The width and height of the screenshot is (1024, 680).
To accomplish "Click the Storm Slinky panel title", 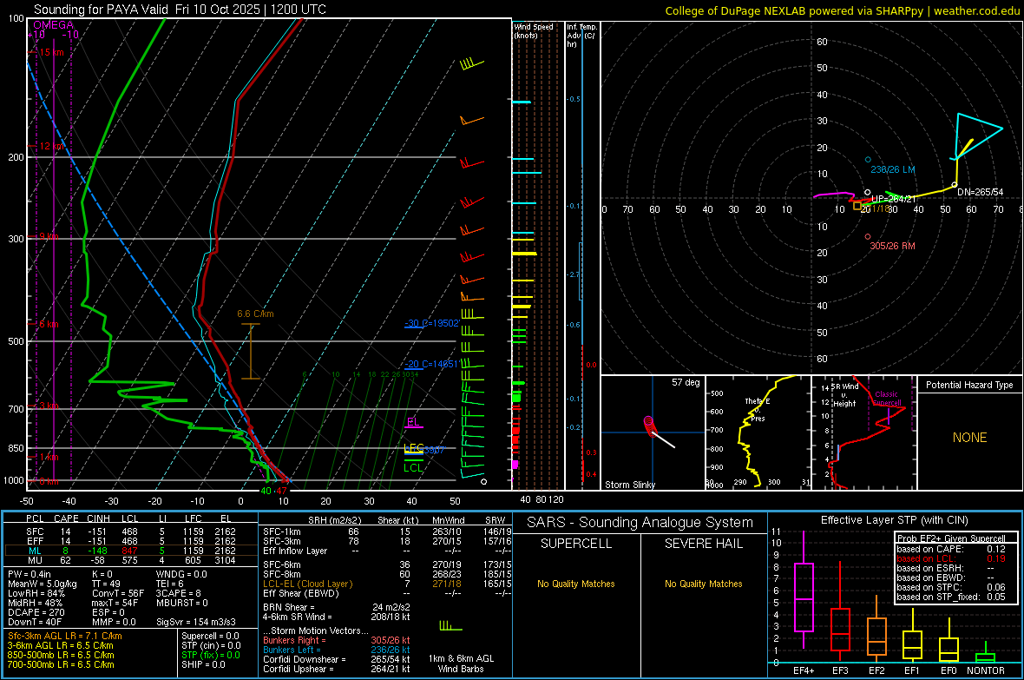I will (629, 485).
